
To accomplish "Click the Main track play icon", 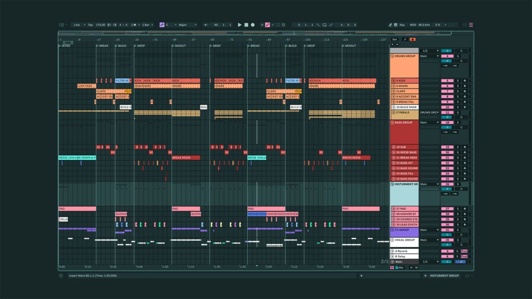I will (x=392, y=262).
